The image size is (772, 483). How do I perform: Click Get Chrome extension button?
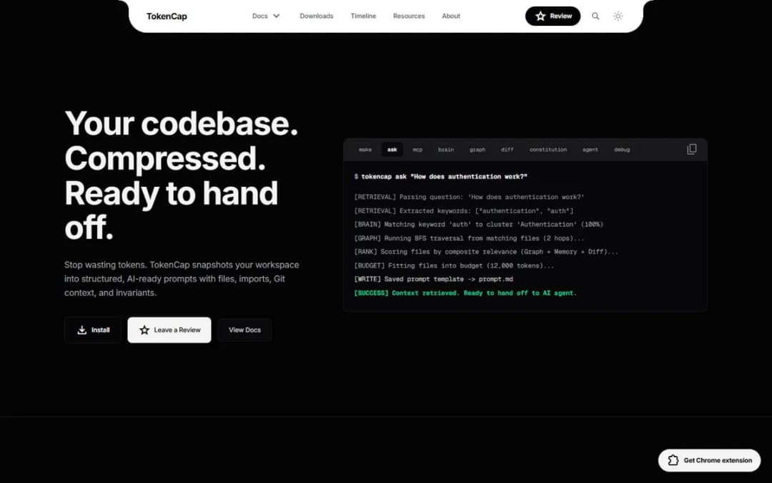click(710, 460)
